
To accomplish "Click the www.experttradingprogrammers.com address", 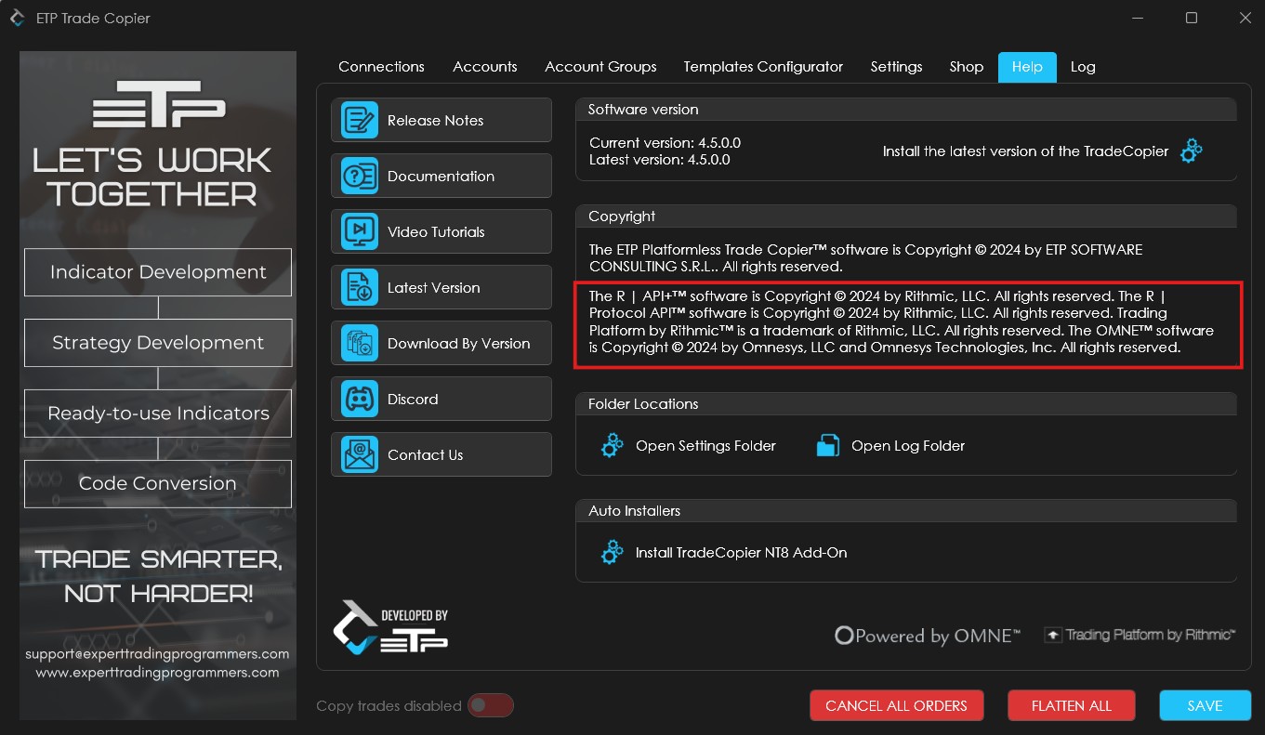I will [157, 672].
